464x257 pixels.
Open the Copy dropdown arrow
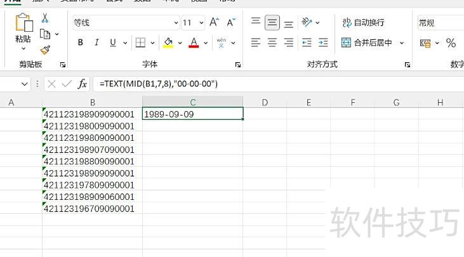click(x=57, y=34)
